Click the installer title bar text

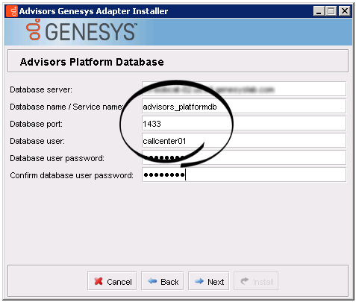coord(93,11)
